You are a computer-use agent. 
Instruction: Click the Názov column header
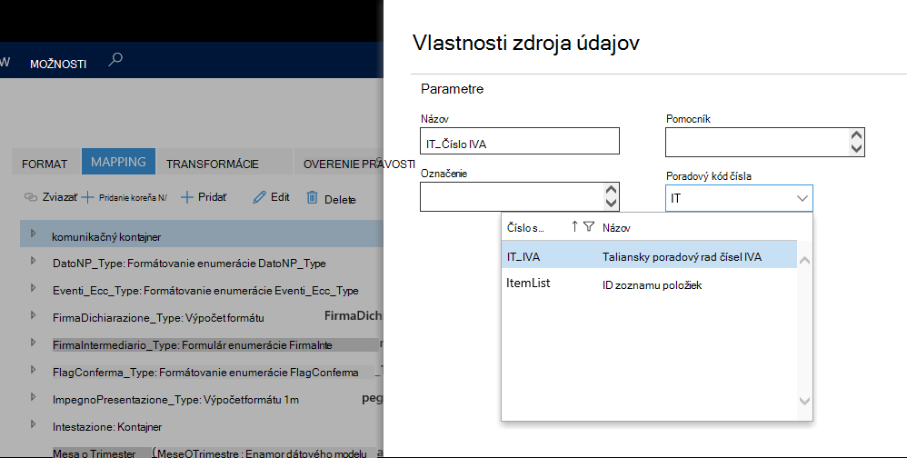click(x=616, y=228)
